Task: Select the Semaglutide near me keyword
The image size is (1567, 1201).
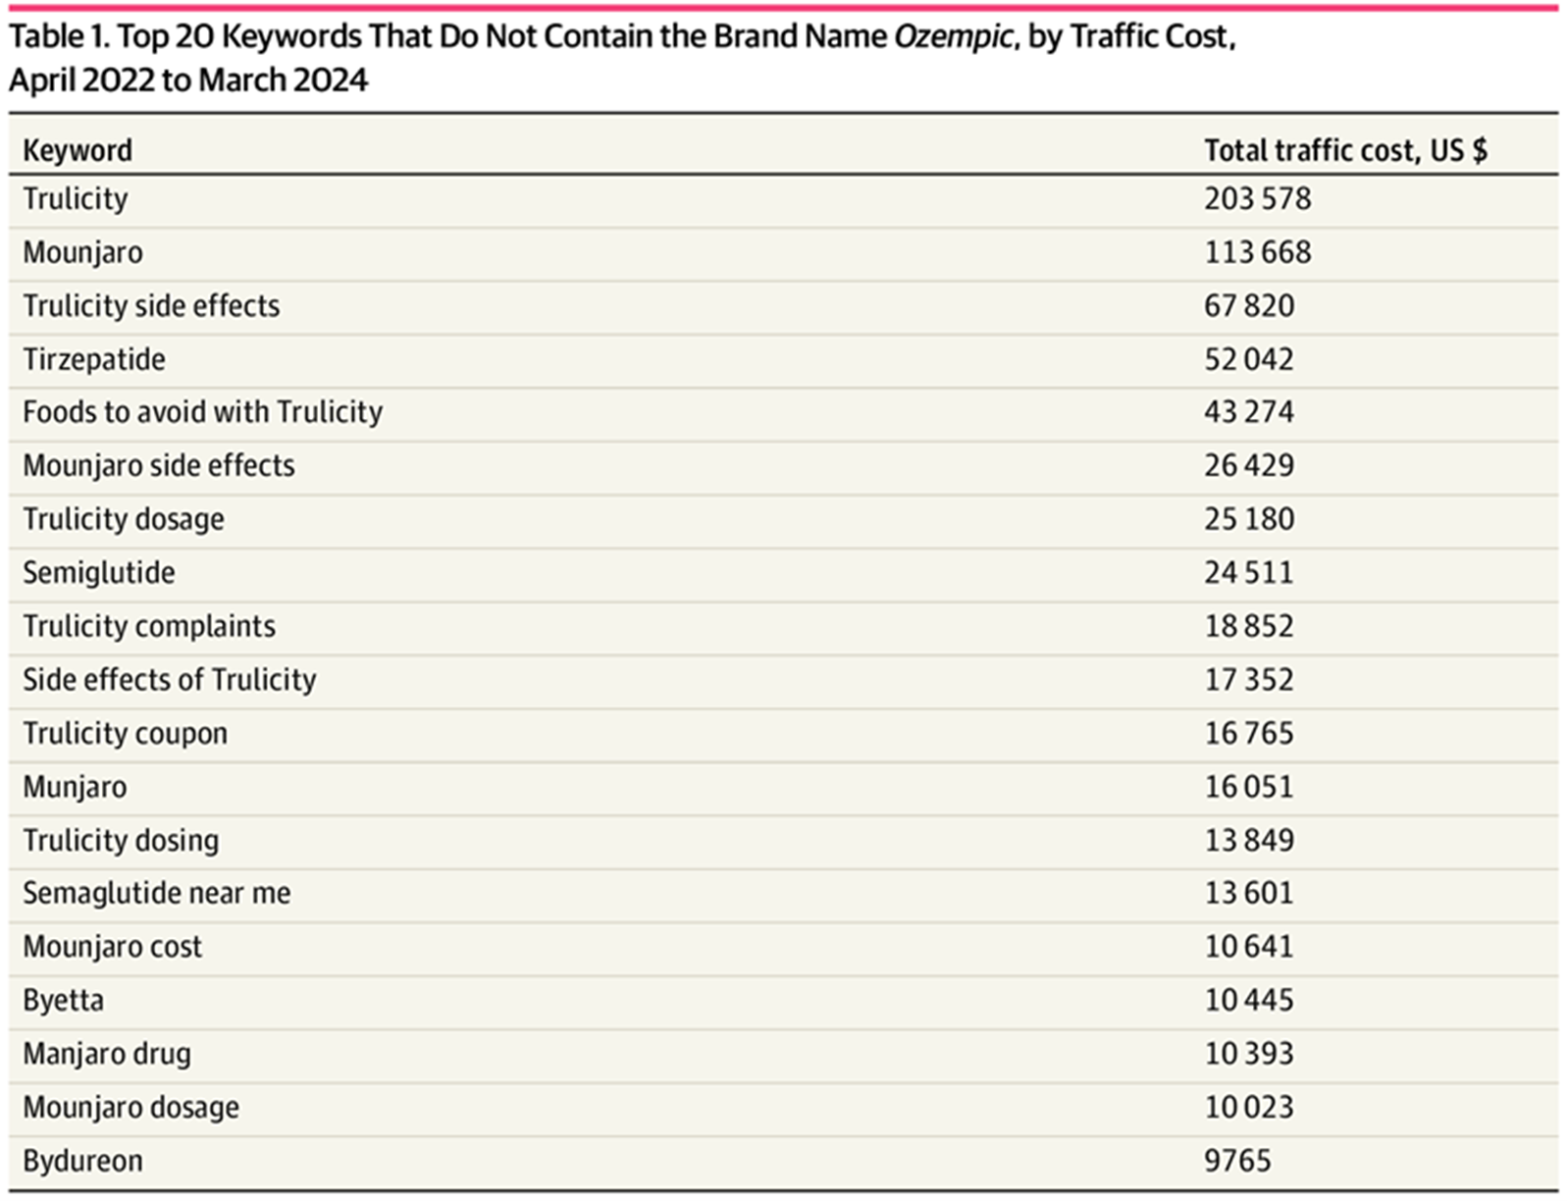Action: [x=156, y=893]
